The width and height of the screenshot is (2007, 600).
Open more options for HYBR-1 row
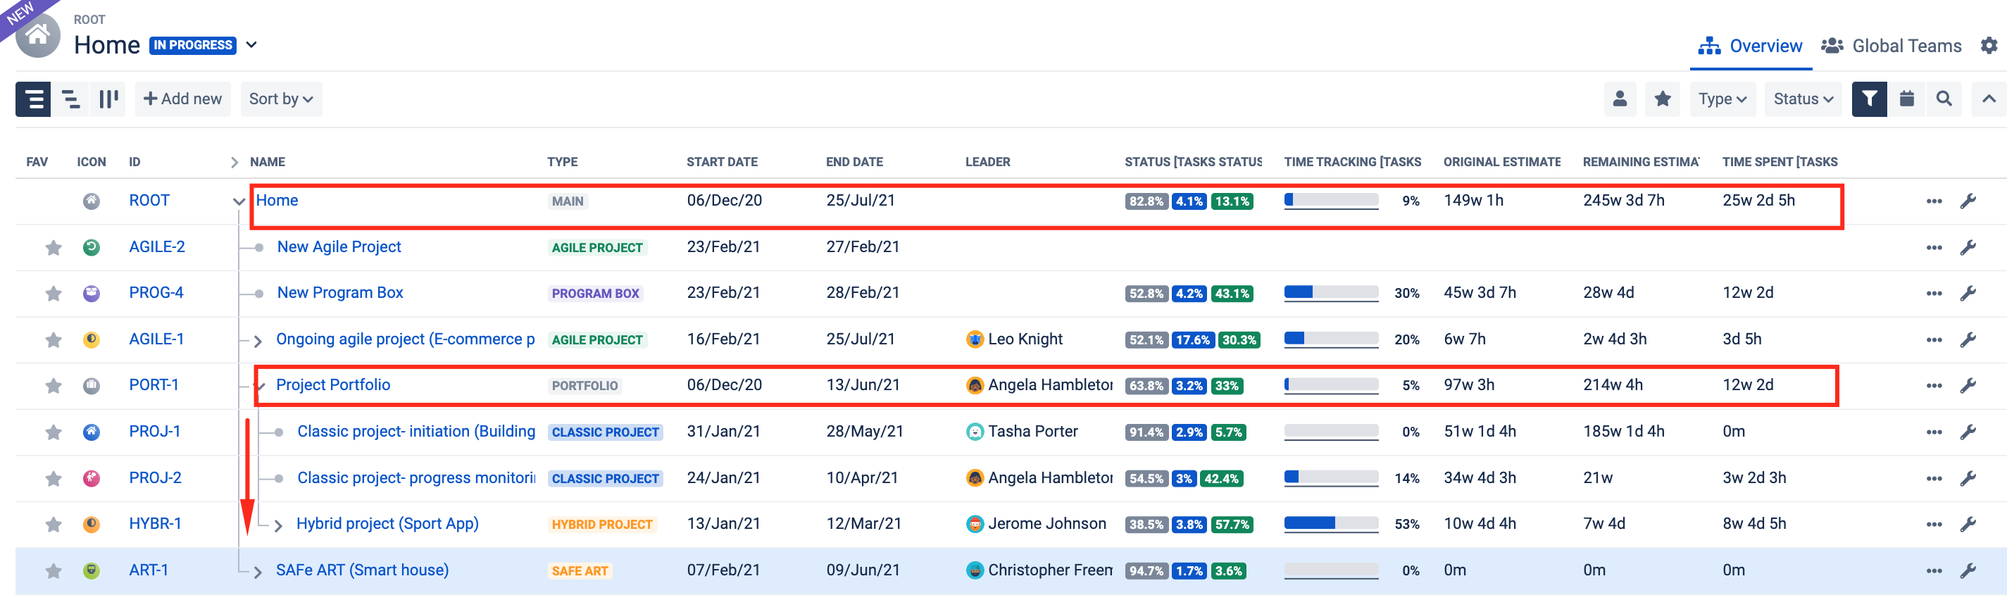click(1934, 525)
